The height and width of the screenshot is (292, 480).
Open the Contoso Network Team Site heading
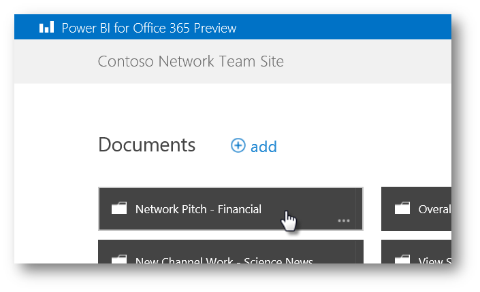[191, 61]
